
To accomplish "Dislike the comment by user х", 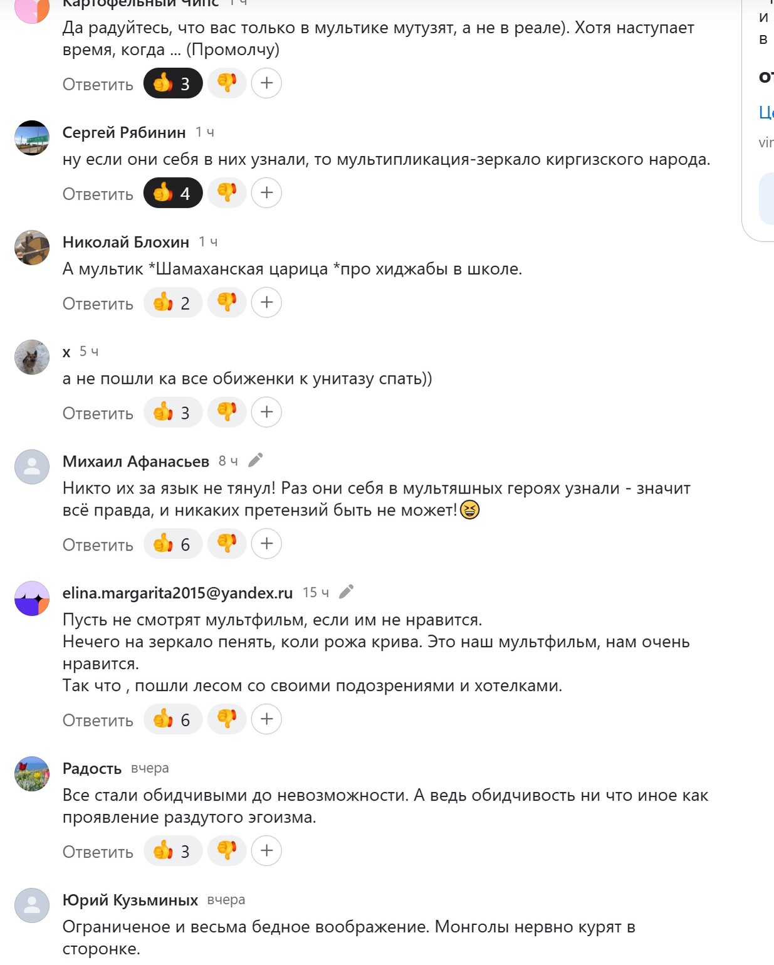I will tap(227, 413).
